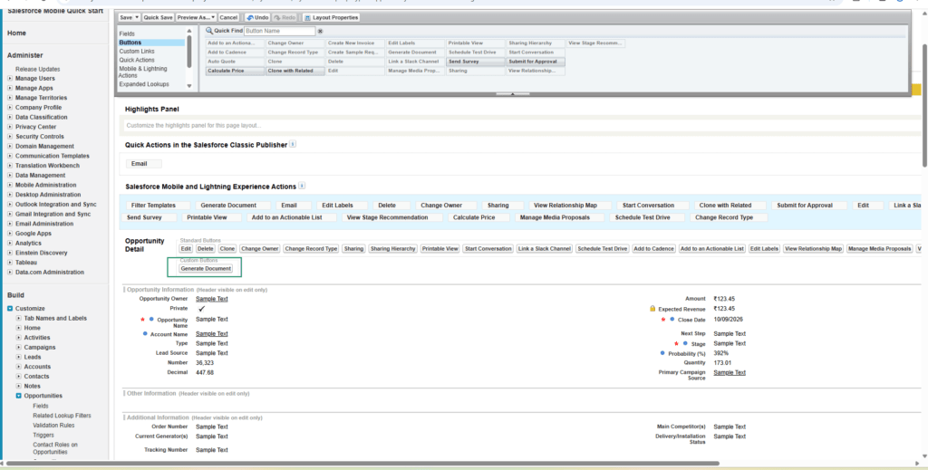Click Probability value 392%
The height and width of the screenshot is (470, 928).
720,353
